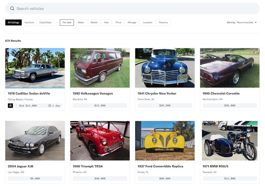Click the Delray Beach, Florida location text

click(20, 99)
